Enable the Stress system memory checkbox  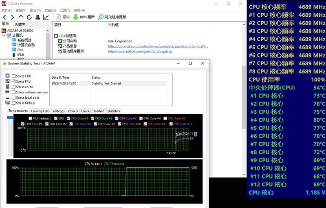coord(14,93)
